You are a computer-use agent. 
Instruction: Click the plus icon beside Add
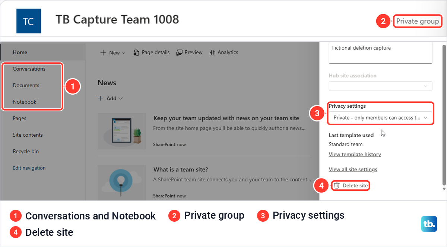coord(101,98)
